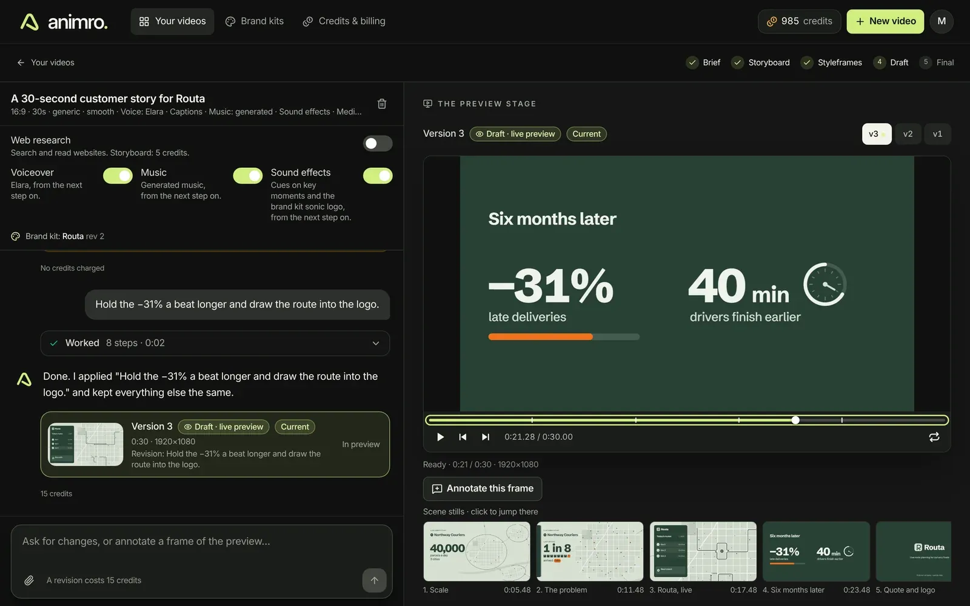
Task: Go to Styleframes step
Action: pyautogui.click(x=831, y=62)
